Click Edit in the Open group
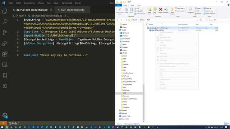 click(x=197, y=11)
